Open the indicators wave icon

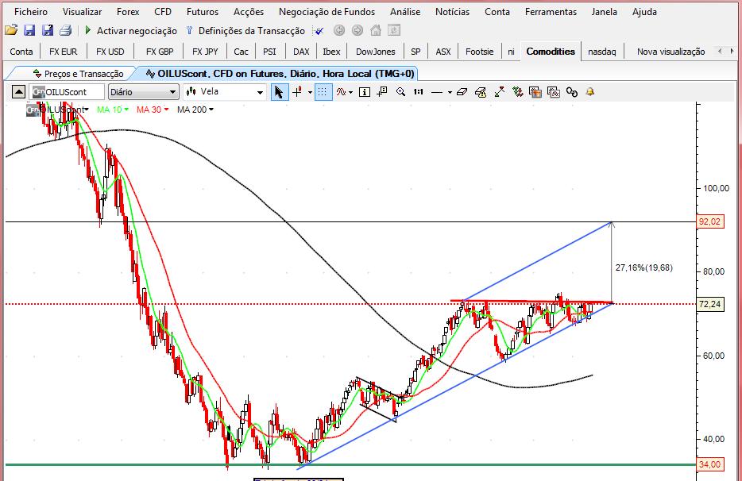coord(341,92)
